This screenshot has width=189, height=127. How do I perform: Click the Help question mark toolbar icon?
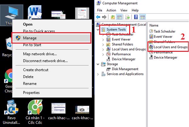[x=136, y=17]
